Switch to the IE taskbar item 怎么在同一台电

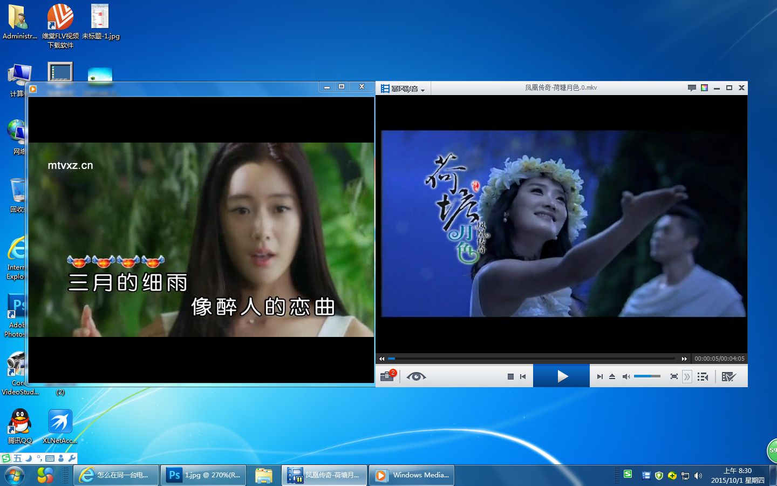(117, 475)
